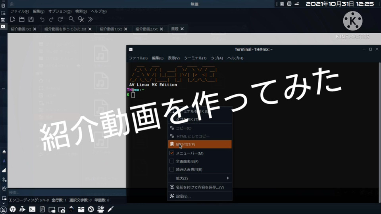Screen dimensions: 381x214
Task: Click the エンコーディング: UTF-8 status text
Action: coord(29,200)
